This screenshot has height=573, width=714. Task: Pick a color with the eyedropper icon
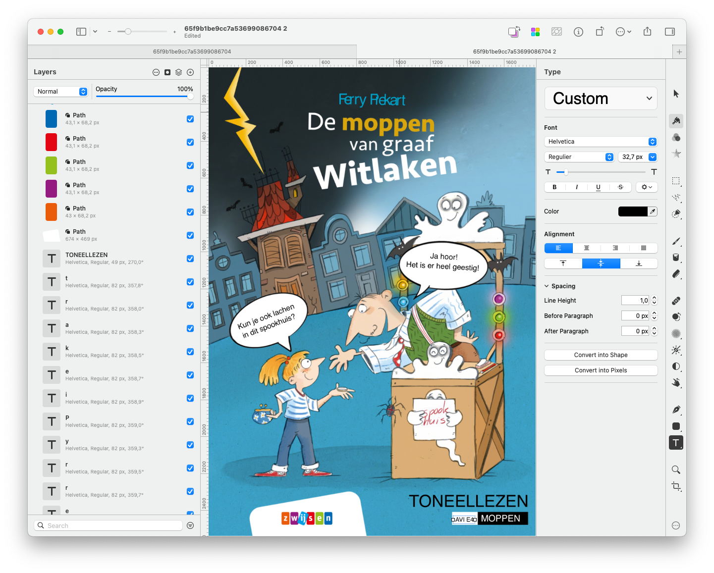(x=653, y=211)
